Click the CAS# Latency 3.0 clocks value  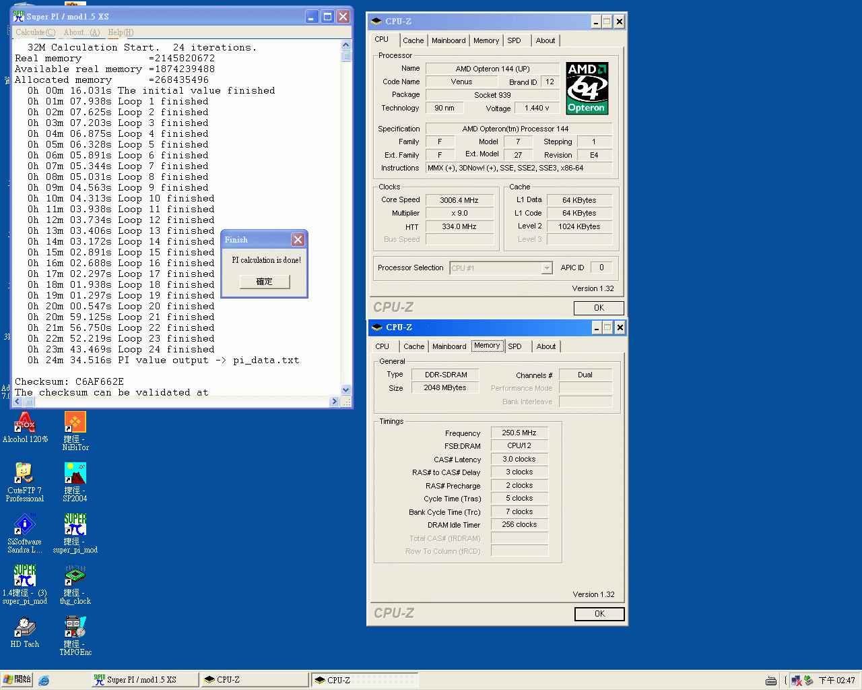519,459
